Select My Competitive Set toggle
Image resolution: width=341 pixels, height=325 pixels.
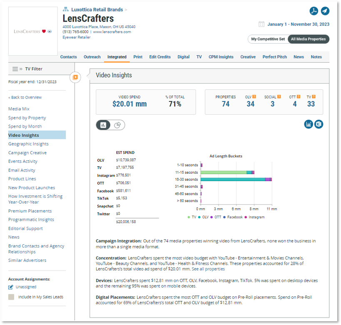268,39
